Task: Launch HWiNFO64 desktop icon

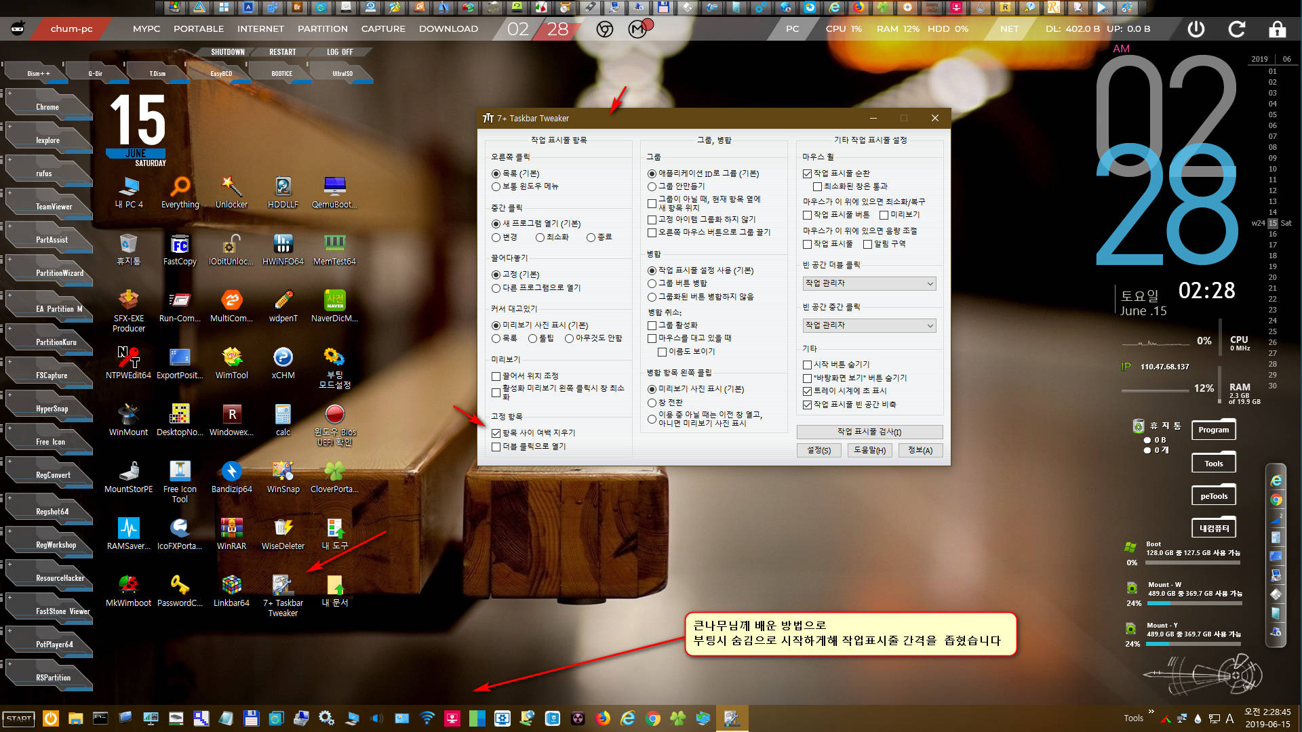Action: point(283,249)
